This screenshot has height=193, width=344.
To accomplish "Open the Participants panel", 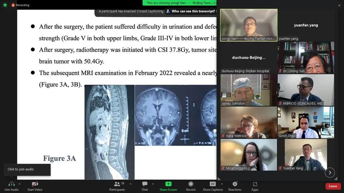I will [117, 184].
